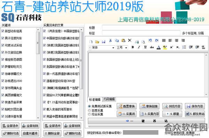This screenshot has height=138, width=209.
Task: Click the keyword list scrollbar thumb
Action: [38, 43]
